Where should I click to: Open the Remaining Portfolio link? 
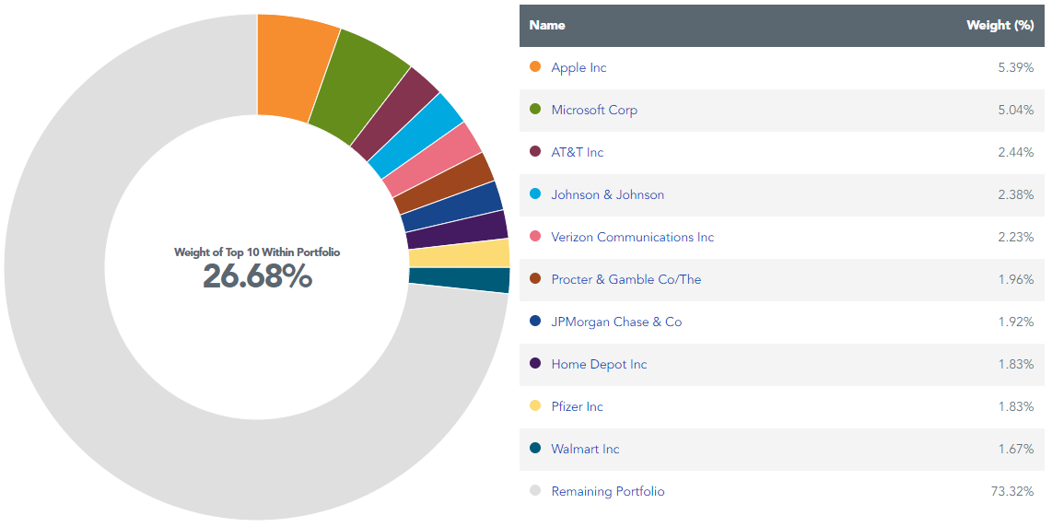608,491
